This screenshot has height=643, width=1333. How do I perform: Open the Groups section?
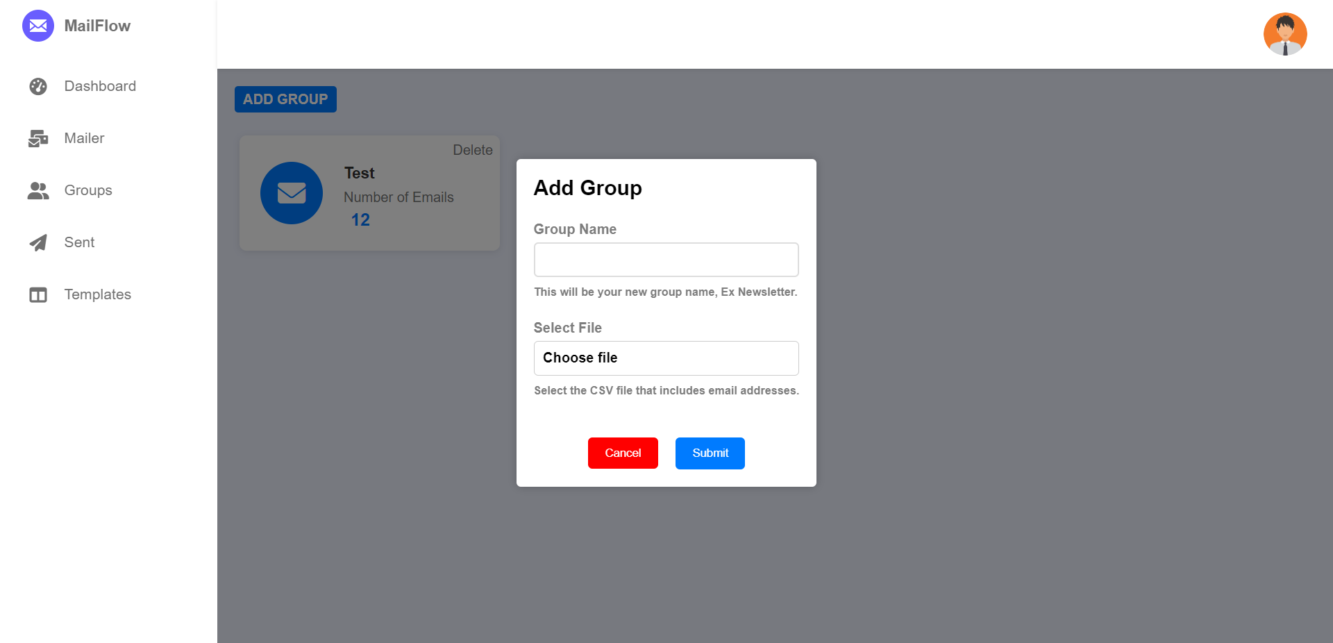click(x=89, y=190)
